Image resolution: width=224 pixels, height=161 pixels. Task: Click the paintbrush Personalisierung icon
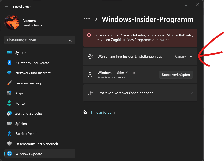(9, 83)
